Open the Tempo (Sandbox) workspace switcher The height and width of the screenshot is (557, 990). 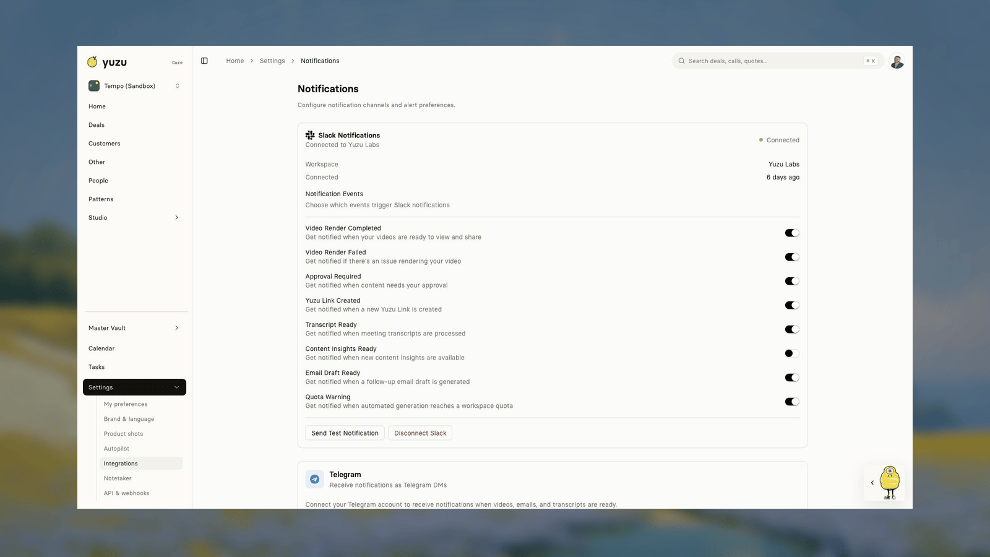tap(134, 86)
